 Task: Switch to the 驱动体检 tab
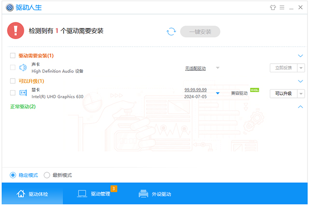pos(32,194)
